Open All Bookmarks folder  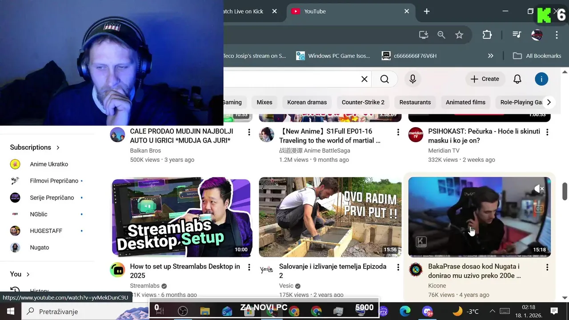[x=537, y=56]
